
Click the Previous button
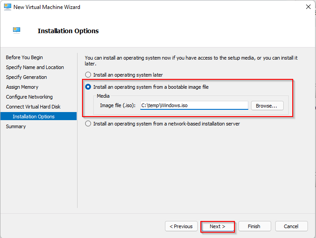click(x=181, y=226)
